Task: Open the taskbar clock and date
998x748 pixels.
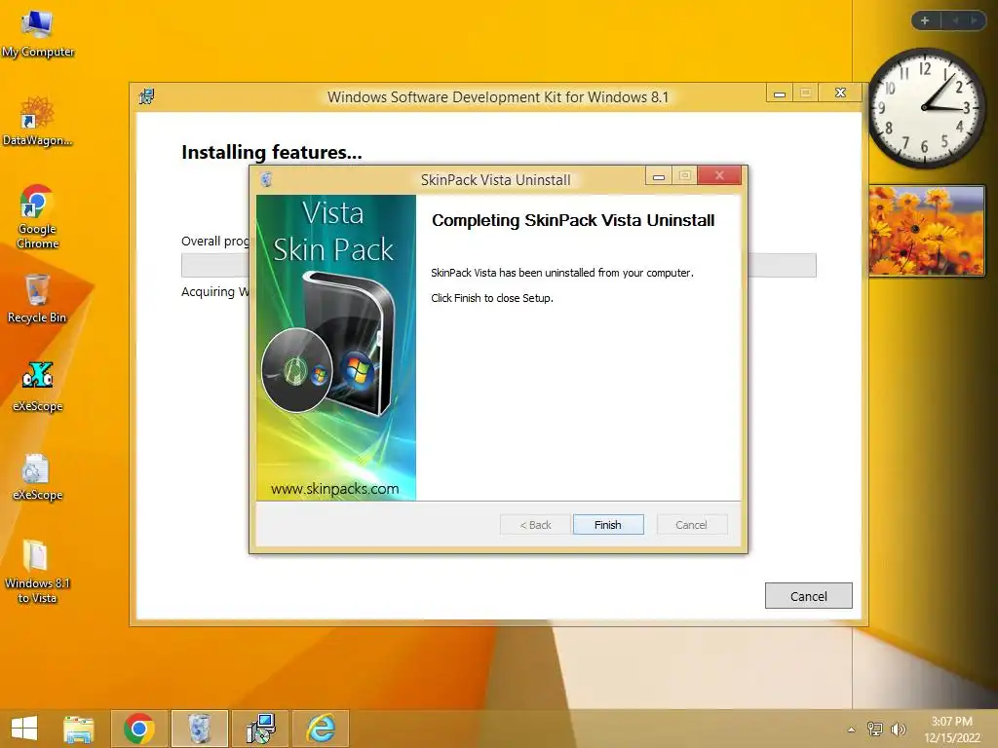Action: click(952, 729)
